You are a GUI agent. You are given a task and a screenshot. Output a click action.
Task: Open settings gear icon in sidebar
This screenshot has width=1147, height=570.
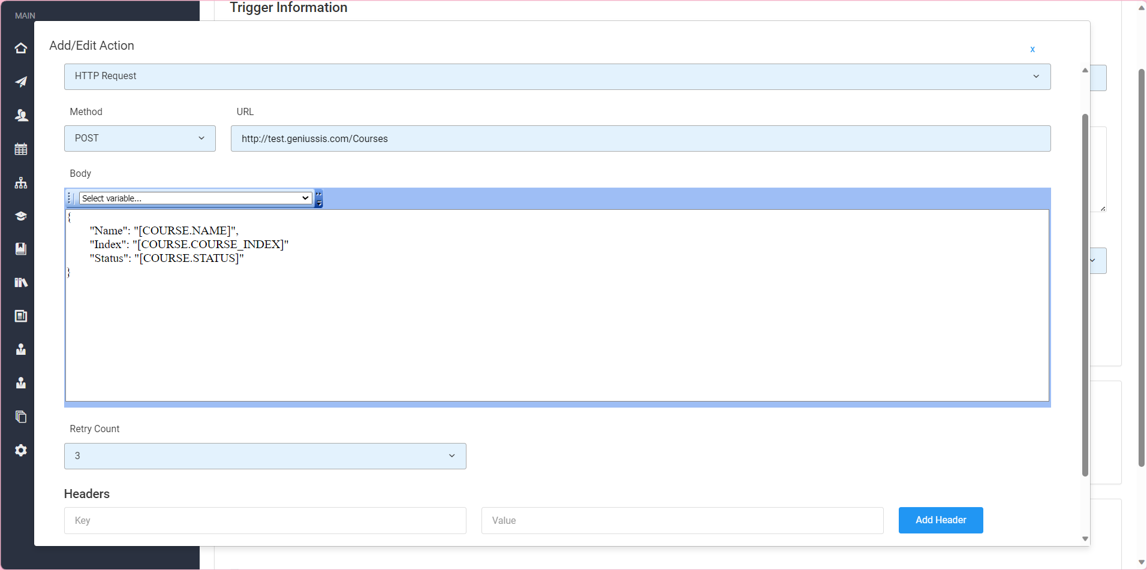click(x=21, y=450)
